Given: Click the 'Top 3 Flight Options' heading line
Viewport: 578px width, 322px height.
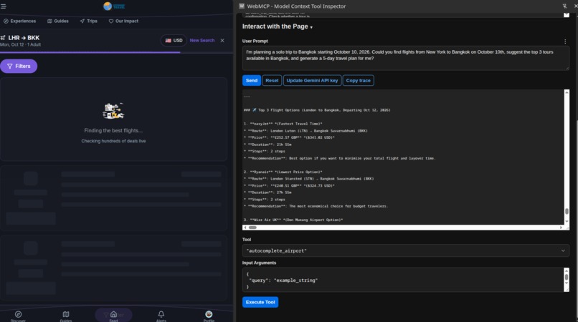Looking at the screenshot, I should (317, 110).
